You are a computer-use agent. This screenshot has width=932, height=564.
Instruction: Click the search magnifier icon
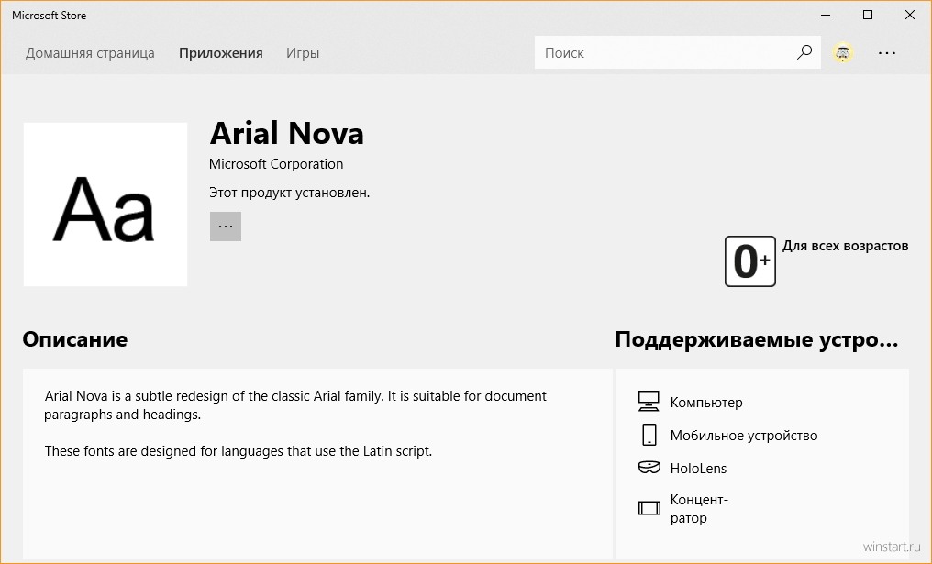[x=804, y=52]
